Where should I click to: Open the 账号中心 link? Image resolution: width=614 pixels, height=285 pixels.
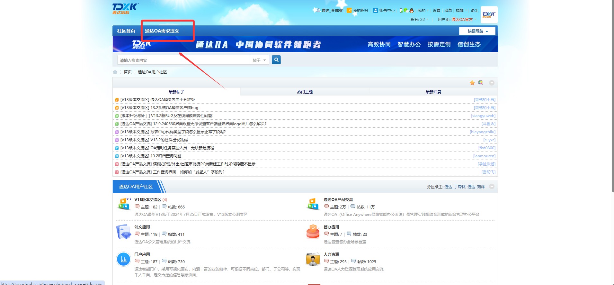coord(387,11)
